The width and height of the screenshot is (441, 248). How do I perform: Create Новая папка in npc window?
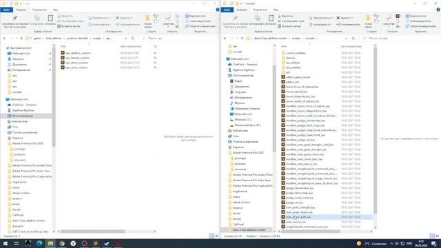click(x=147, y=21)
